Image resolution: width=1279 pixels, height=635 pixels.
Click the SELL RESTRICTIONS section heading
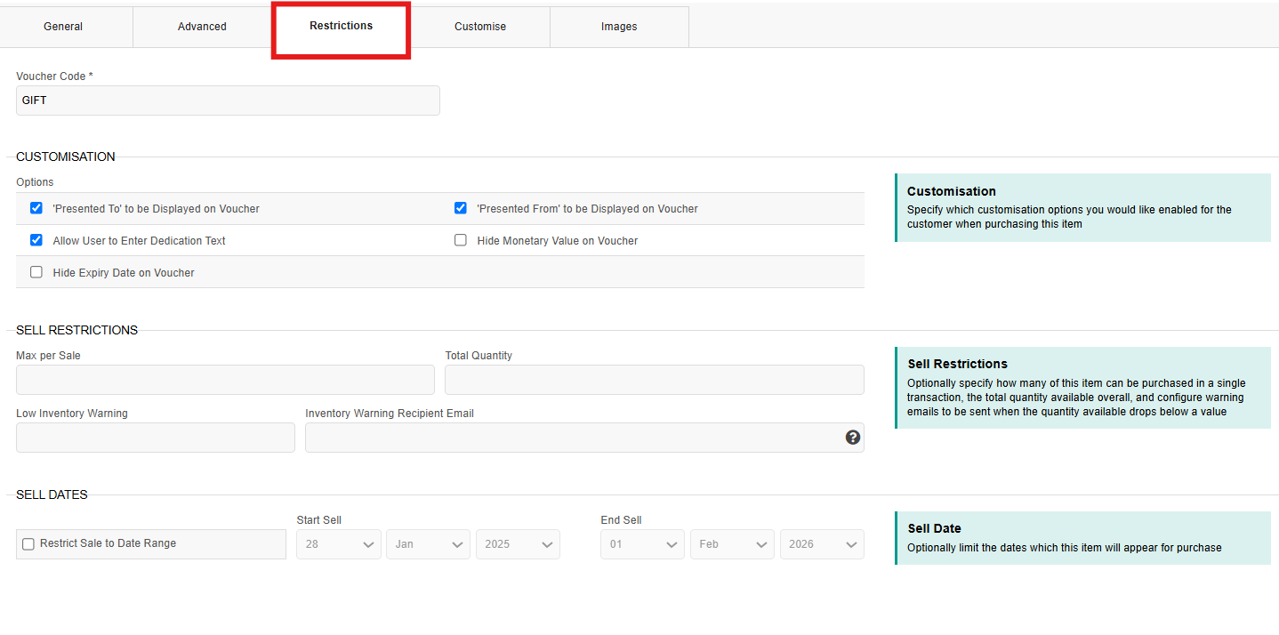77,330
